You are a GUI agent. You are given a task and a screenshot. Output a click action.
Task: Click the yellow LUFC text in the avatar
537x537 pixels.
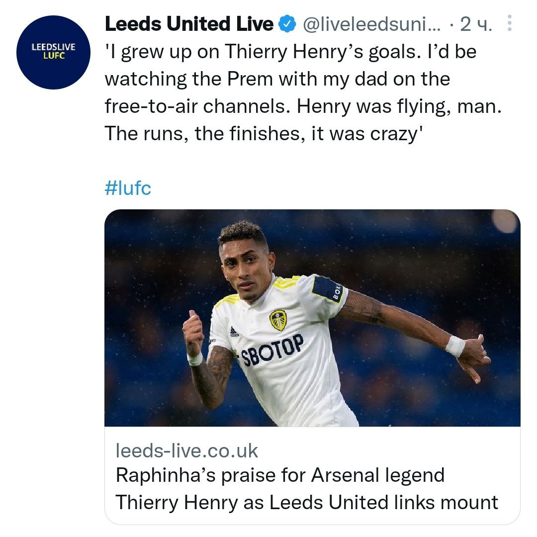point(53,56)
